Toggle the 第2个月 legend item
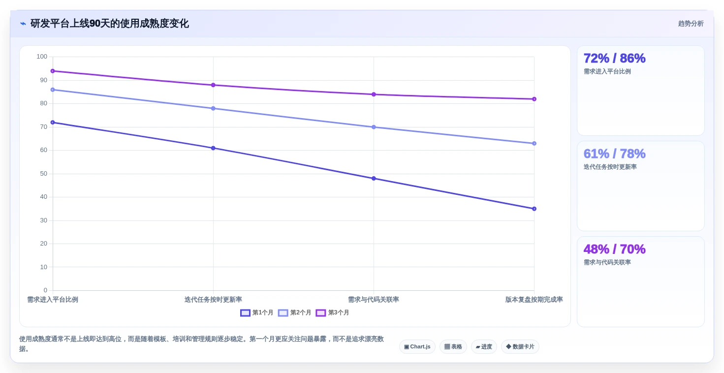 click(x=294, y=313)
